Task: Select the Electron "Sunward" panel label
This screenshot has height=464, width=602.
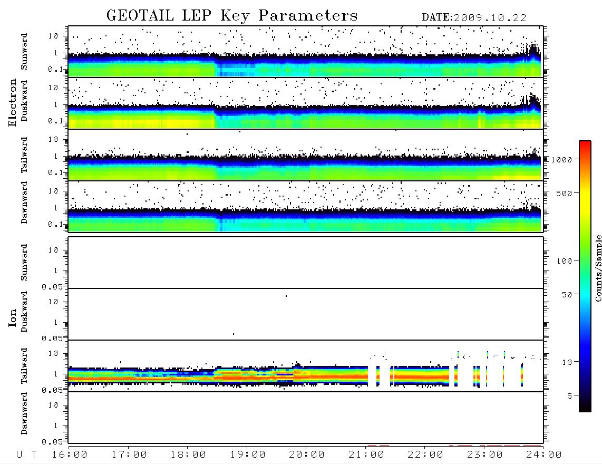Action: coord(24,52)
